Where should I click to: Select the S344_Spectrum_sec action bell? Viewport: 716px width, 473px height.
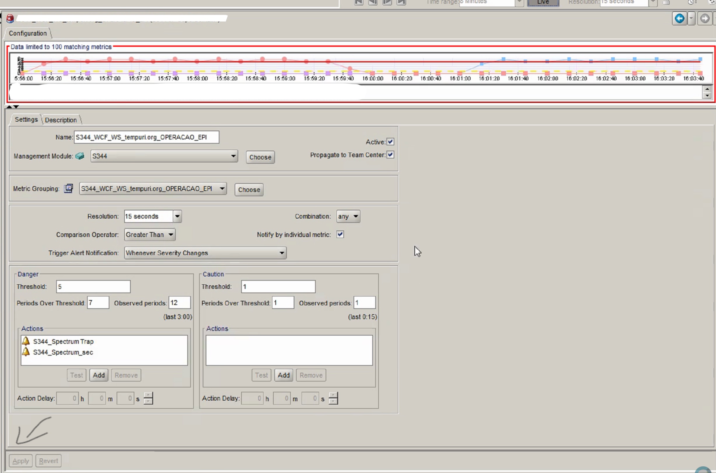(x=26, y=352)
